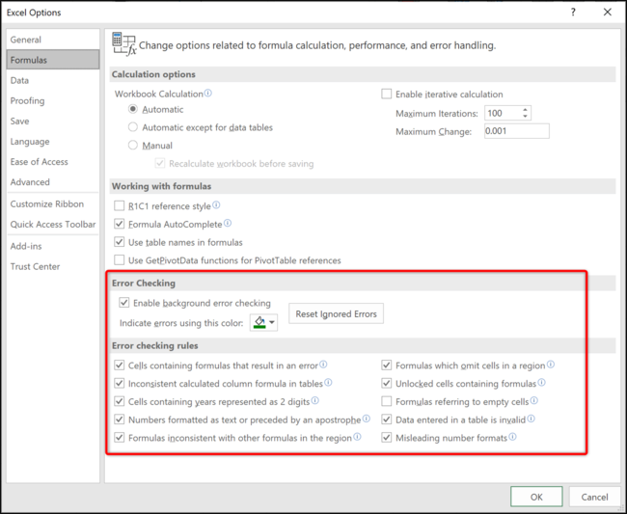Screen dimensions: 627x514
Task: Switch to the Trust Center category
Action: click(35, 266)
